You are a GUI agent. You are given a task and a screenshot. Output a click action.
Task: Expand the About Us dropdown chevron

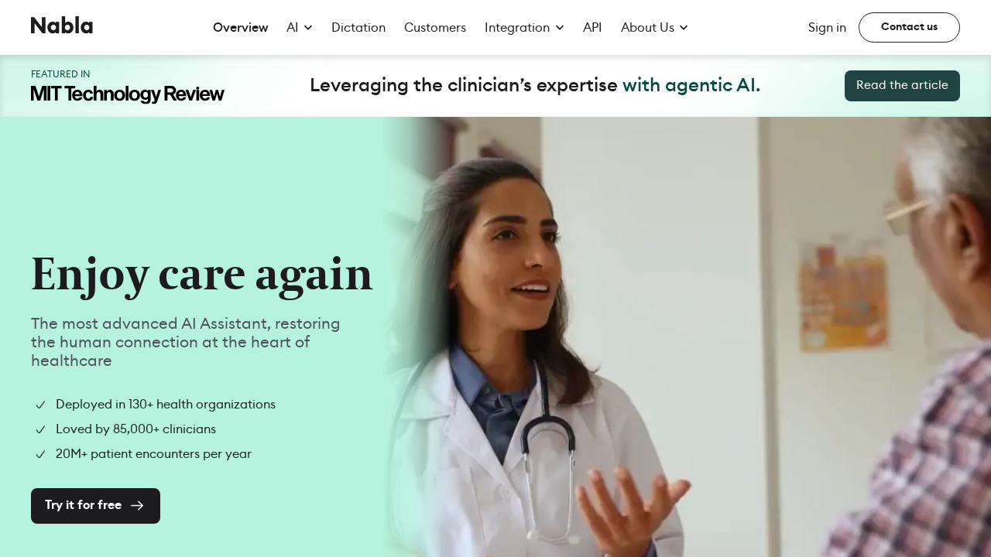(684, 28)
